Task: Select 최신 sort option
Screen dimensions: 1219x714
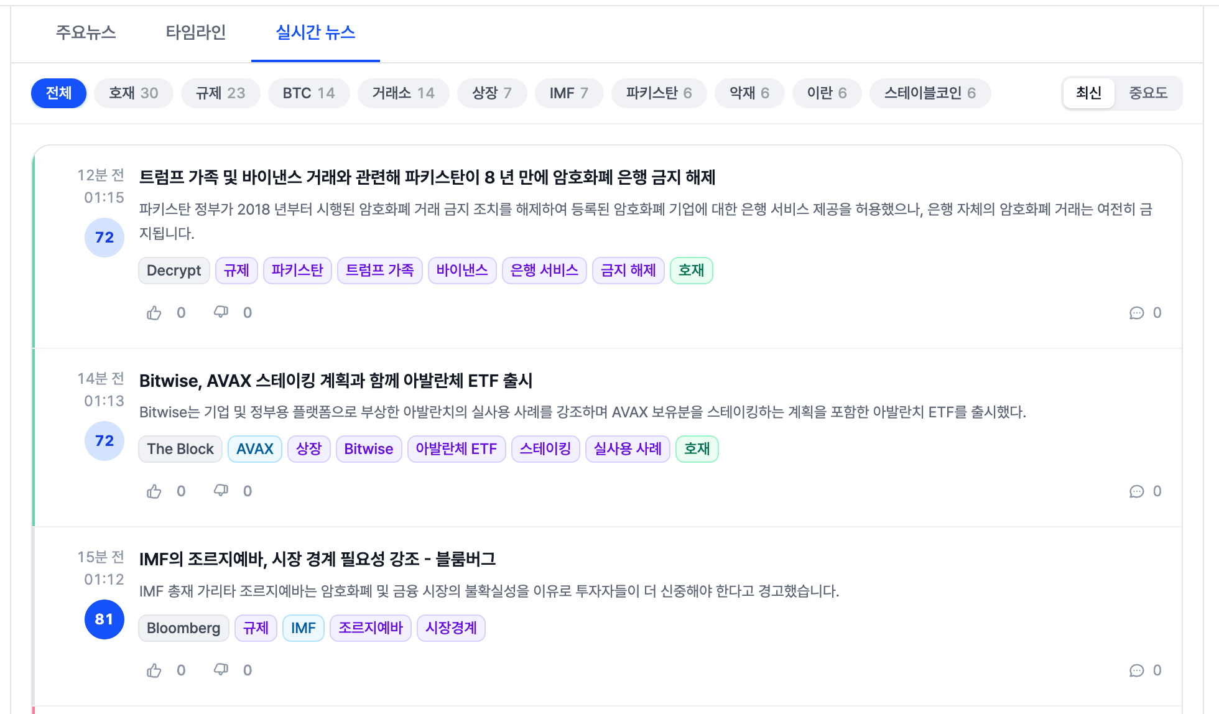Action: tap(1088, 93)
